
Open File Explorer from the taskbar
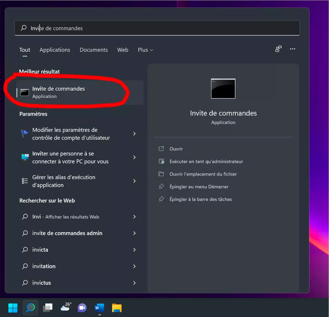[x=117, y=308]
